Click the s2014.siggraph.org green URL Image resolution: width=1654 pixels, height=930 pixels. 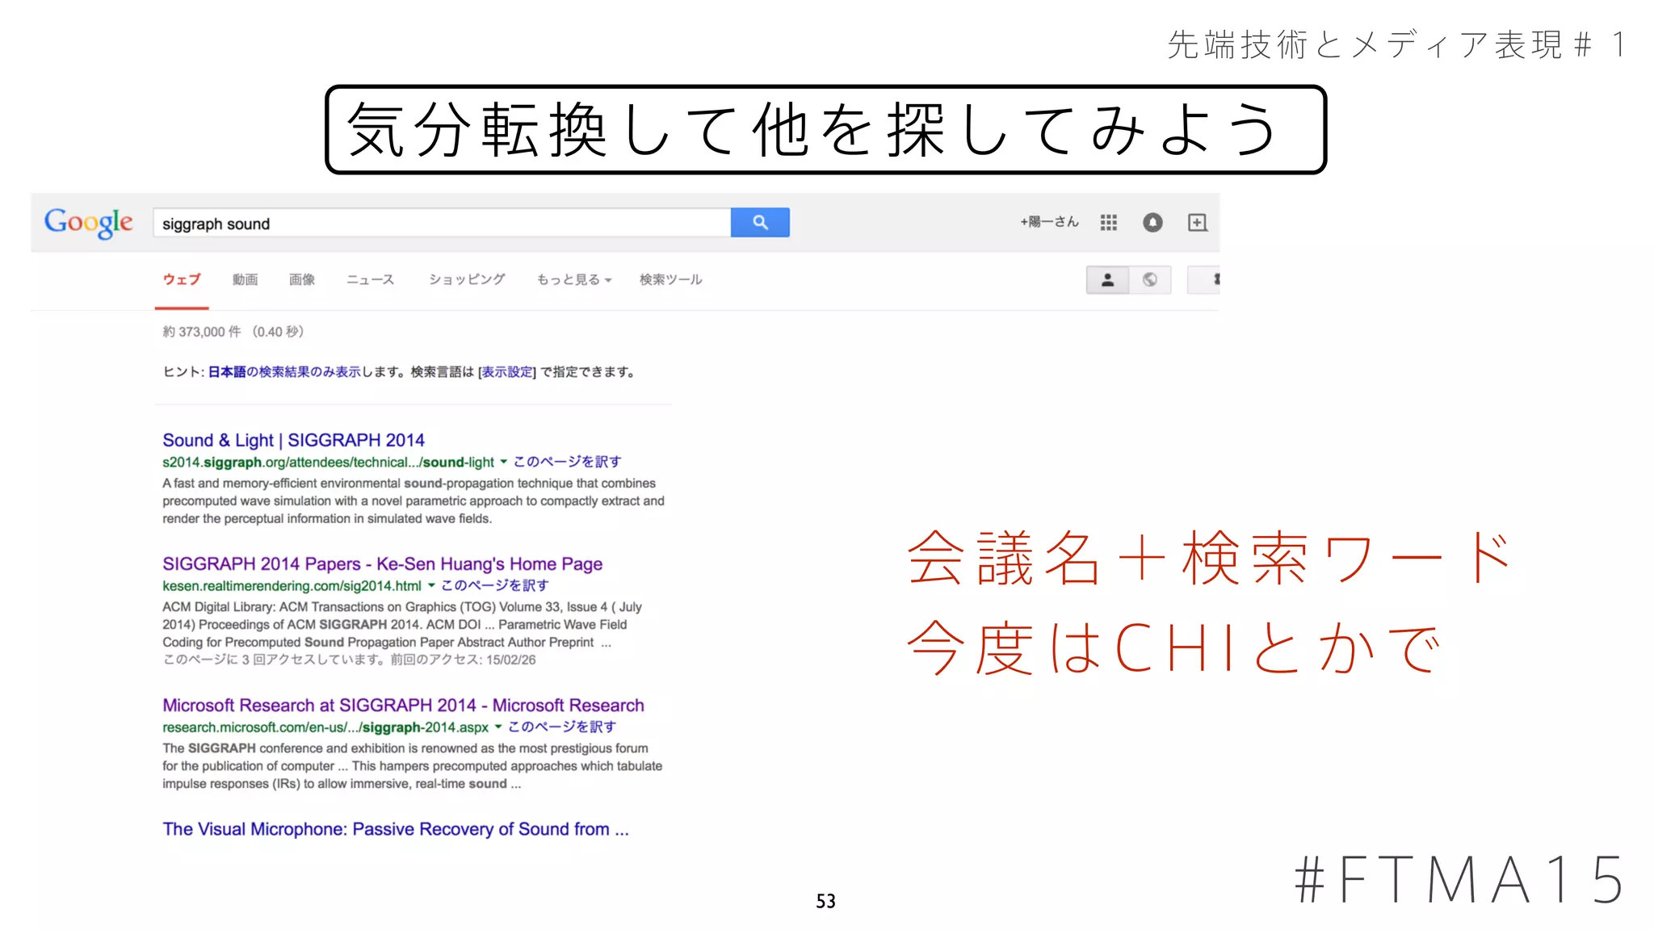328,462
